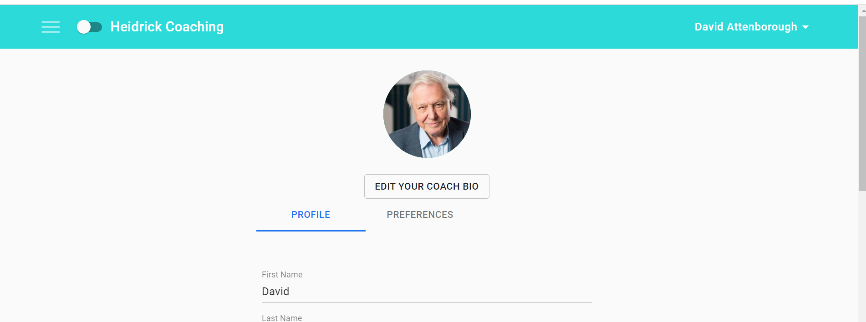The image size is (866, 322).
Task: Switch to the Preferences tab
Action: [420, 215]
